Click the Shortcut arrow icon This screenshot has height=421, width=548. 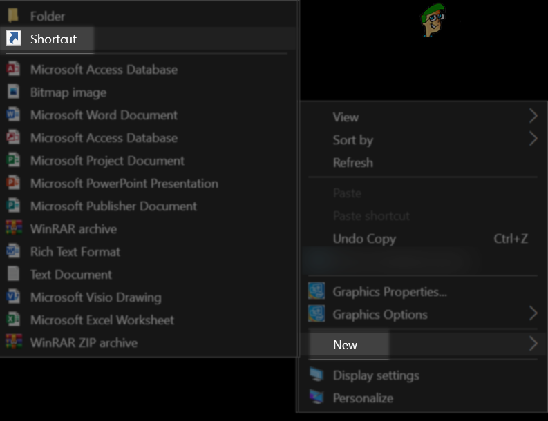14,39
